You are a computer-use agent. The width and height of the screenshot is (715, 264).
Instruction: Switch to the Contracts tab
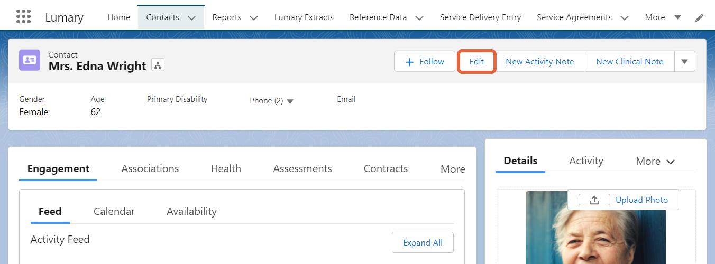(x=386, y=169)
